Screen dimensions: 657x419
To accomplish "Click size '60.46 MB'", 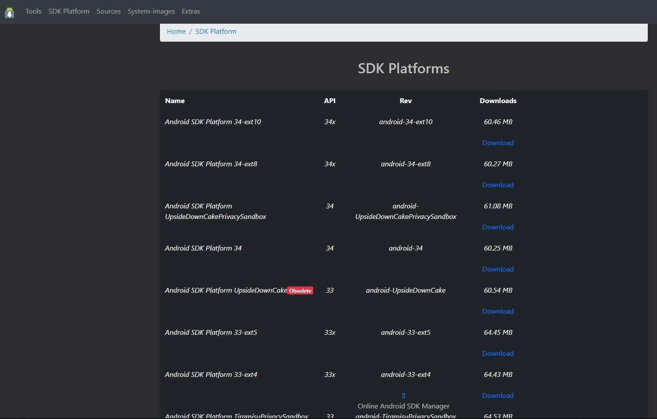I will click(498, 122).
